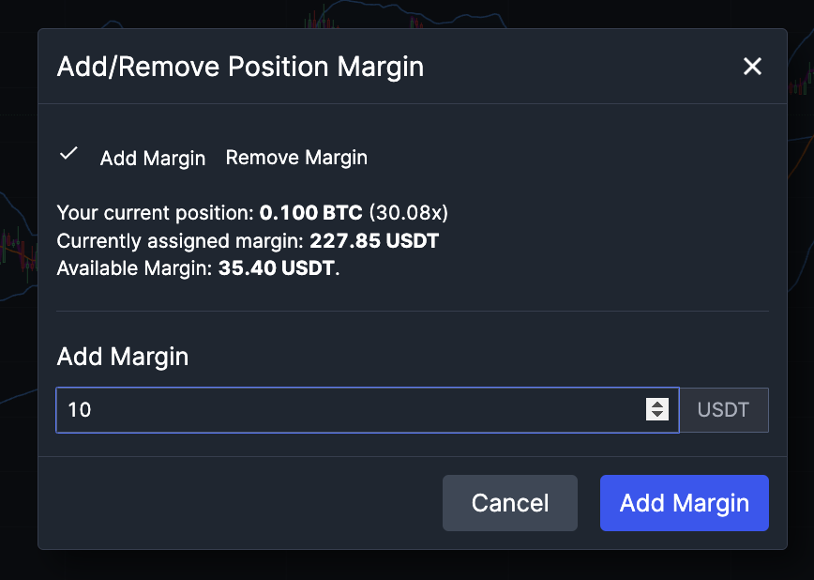Click the USDT currency unit label
The image size is (814, 580).
723,410
